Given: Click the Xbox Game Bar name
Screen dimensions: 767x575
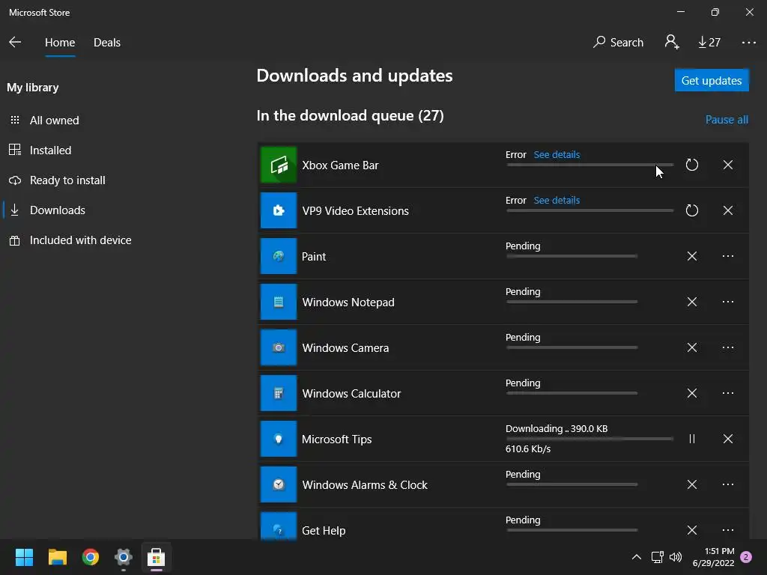Looking at the screenshot, I should pyautogui.click(x=341, y=165).
